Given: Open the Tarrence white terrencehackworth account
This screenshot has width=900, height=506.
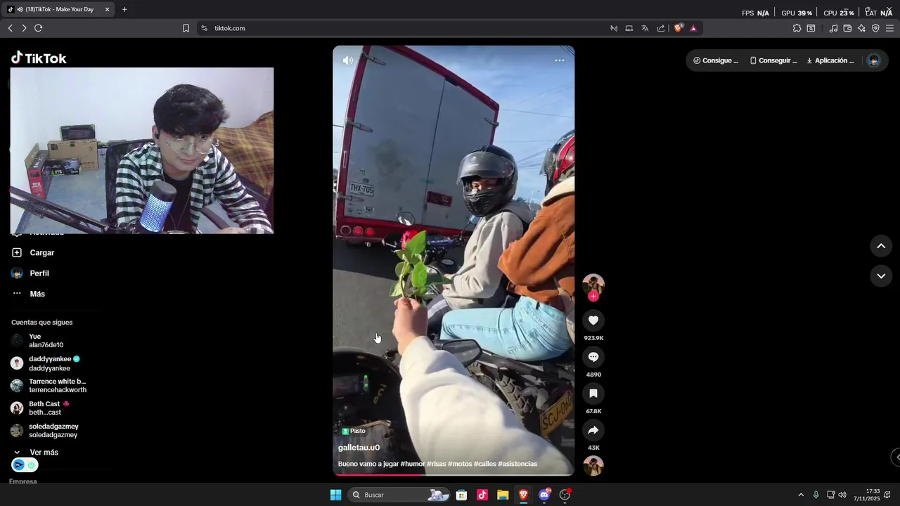Looking at the screenshot, I should pyautogui.click(x=49, y=386).
